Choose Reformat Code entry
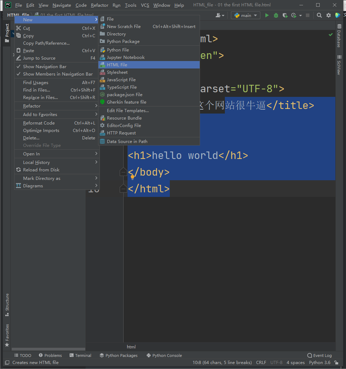The image size is (346, 369). [x=57, y=123]
